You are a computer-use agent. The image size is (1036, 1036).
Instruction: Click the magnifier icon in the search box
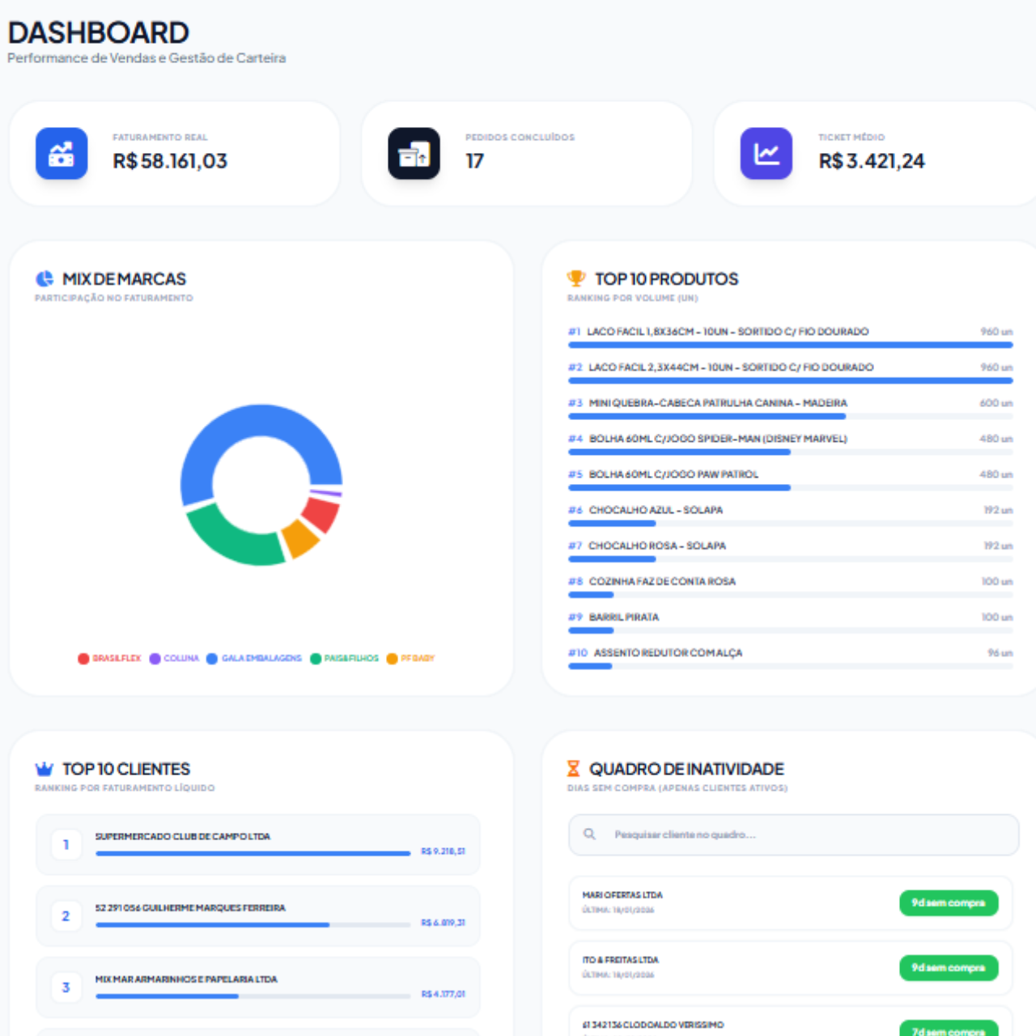[590, 834]
